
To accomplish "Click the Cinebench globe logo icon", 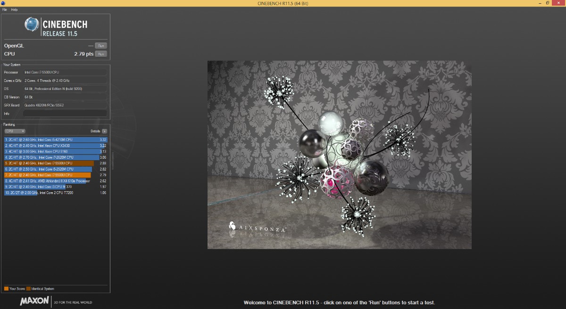I will pyautogui.click(x=32, y=24).
